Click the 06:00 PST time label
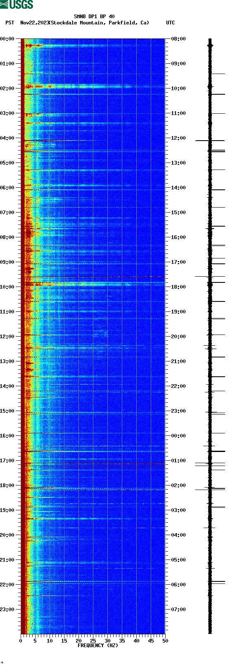 [x=7, y=188]
